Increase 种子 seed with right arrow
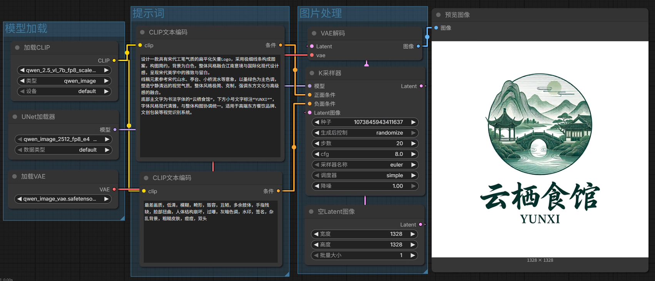The width and height of the screenshot is (655, 281). point(413,122)
